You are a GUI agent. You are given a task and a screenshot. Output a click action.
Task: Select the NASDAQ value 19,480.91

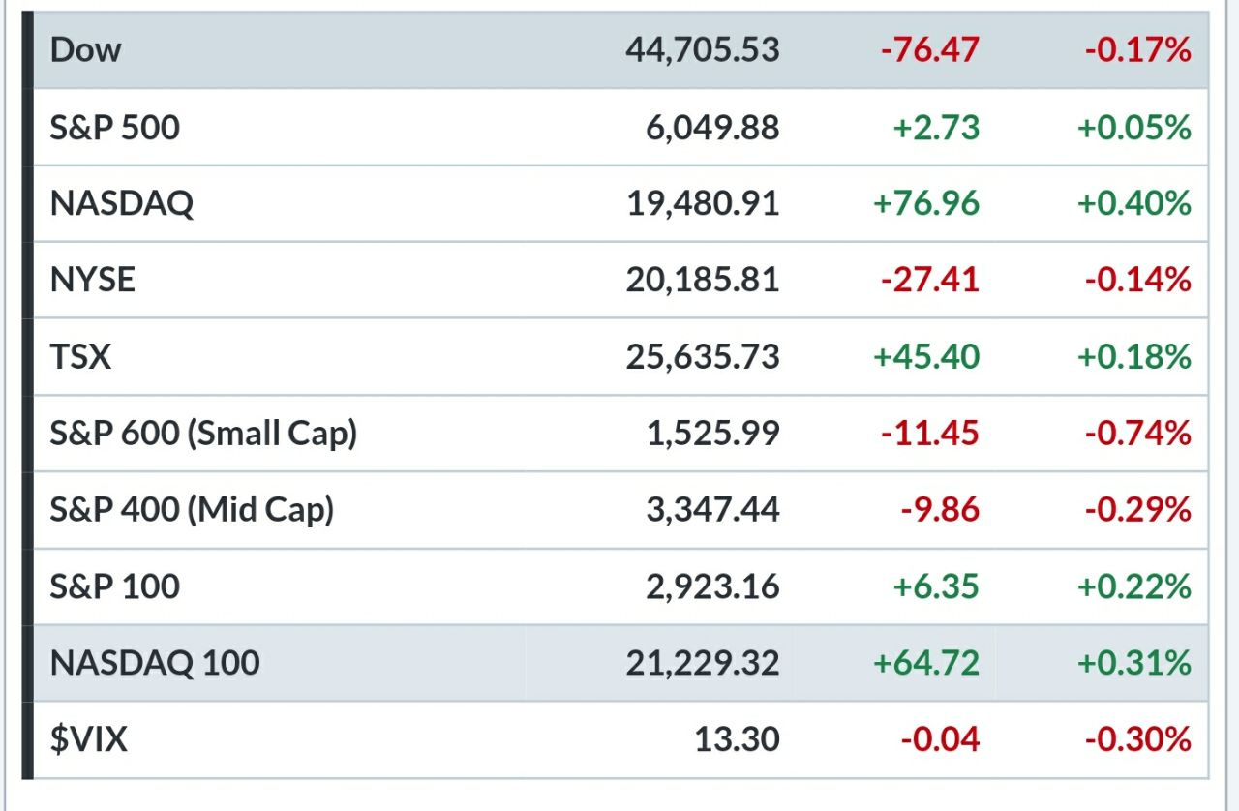704,203
